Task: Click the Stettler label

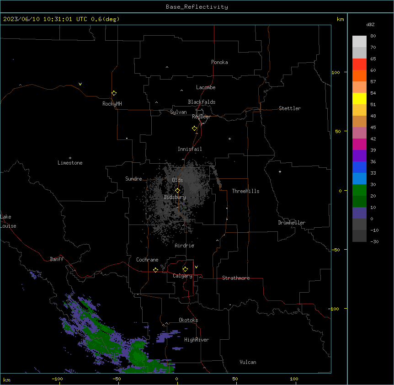Action: point(290,108)
